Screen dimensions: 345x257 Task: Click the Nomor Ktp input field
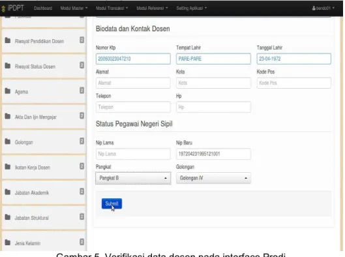(133, 59)
